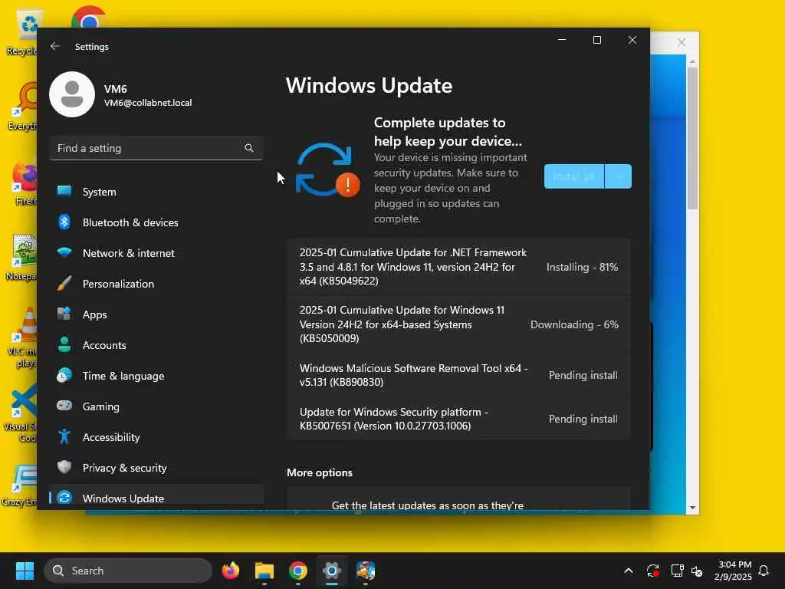Select the VLC media player desktop icon
The image size is (785, 589).
pos(22,337)
